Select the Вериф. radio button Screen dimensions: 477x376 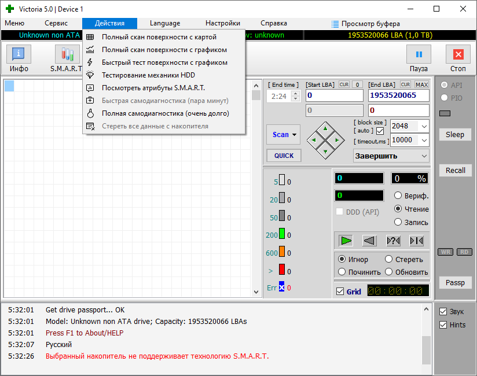(398, 196)
